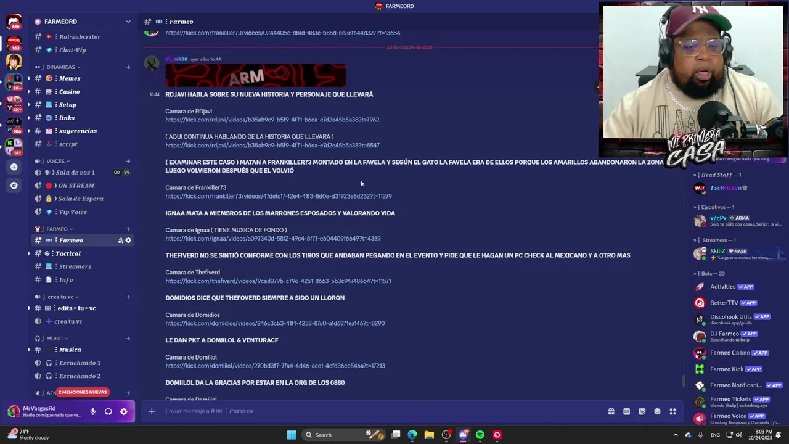Click the Add a Server plus icon

click(x=14, y=166)
